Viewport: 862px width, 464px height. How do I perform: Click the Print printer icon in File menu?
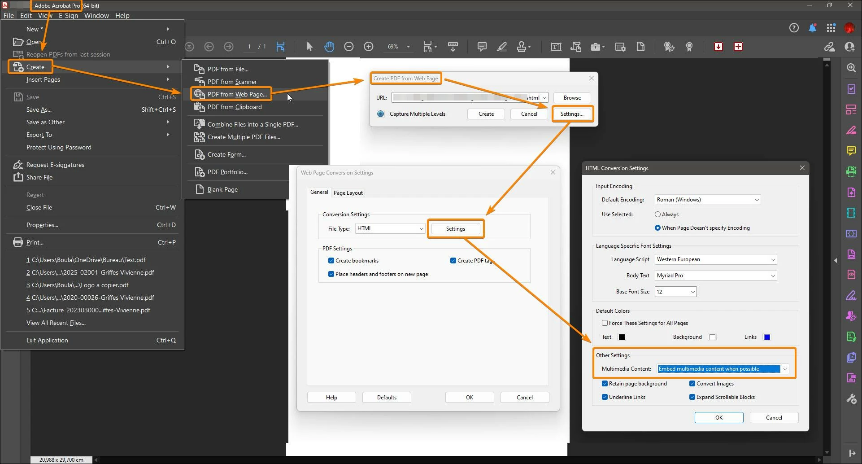(18, 242)
